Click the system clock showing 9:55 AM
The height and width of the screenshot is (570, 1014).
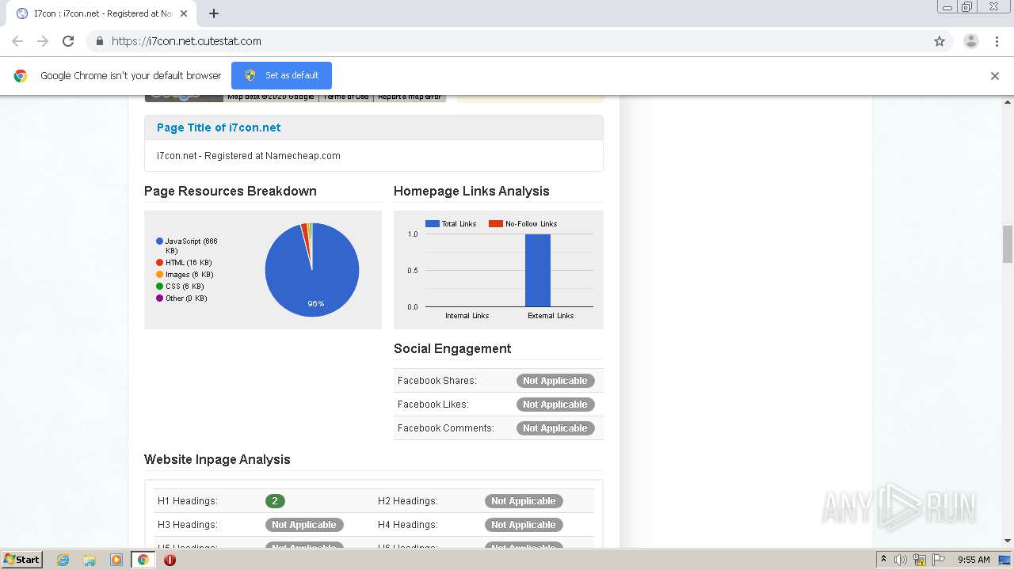pyautogui.click(x=974, y=560)
